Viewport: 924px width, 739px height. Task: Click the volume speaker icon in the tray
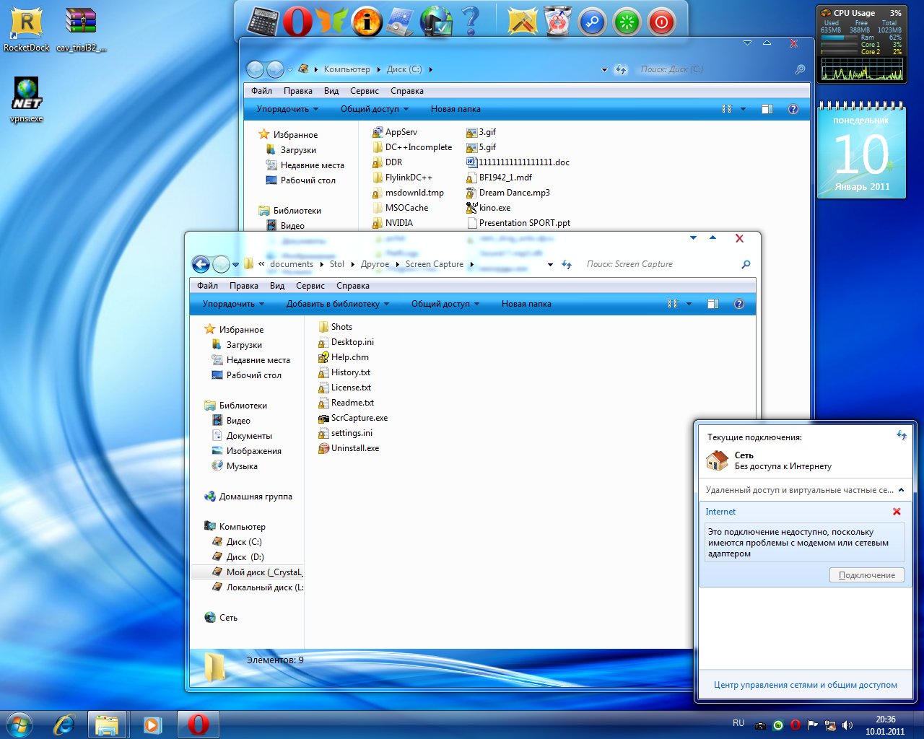(847, 725)
